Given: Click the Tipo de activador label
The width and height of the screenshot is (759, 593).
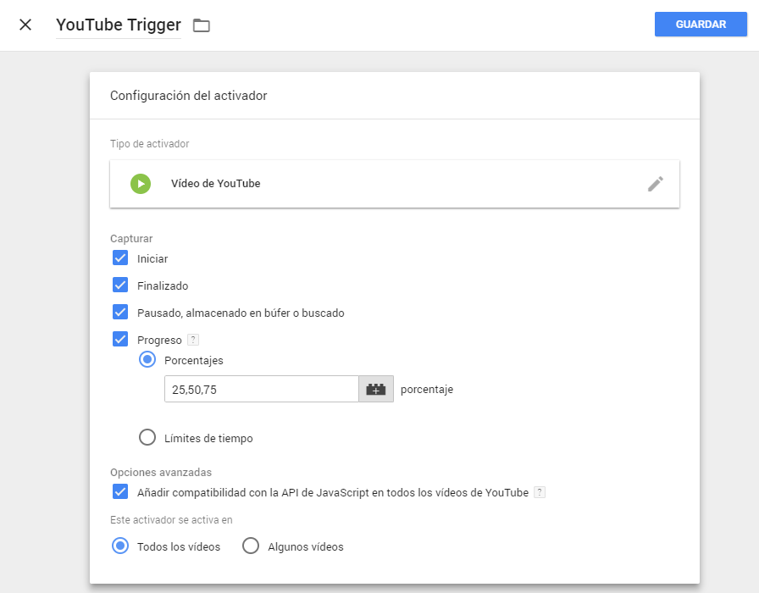Looking at the screenshot, I should click(x=149, y=144).
